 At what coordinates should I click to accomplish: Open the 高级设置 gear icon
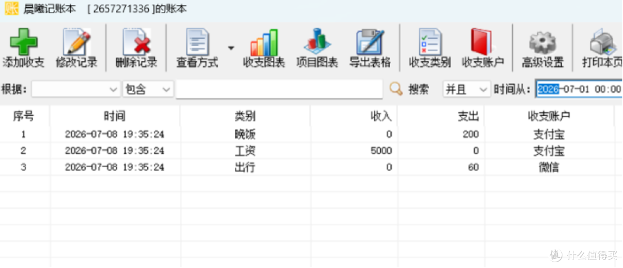point(542,43)
